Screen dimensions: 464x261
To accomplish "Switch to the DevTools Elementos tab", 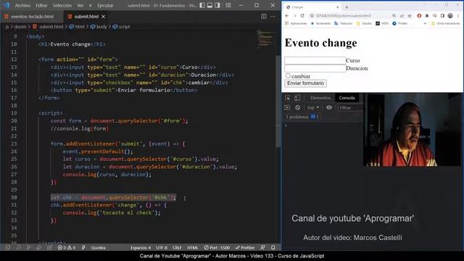I will pos(320,98).
